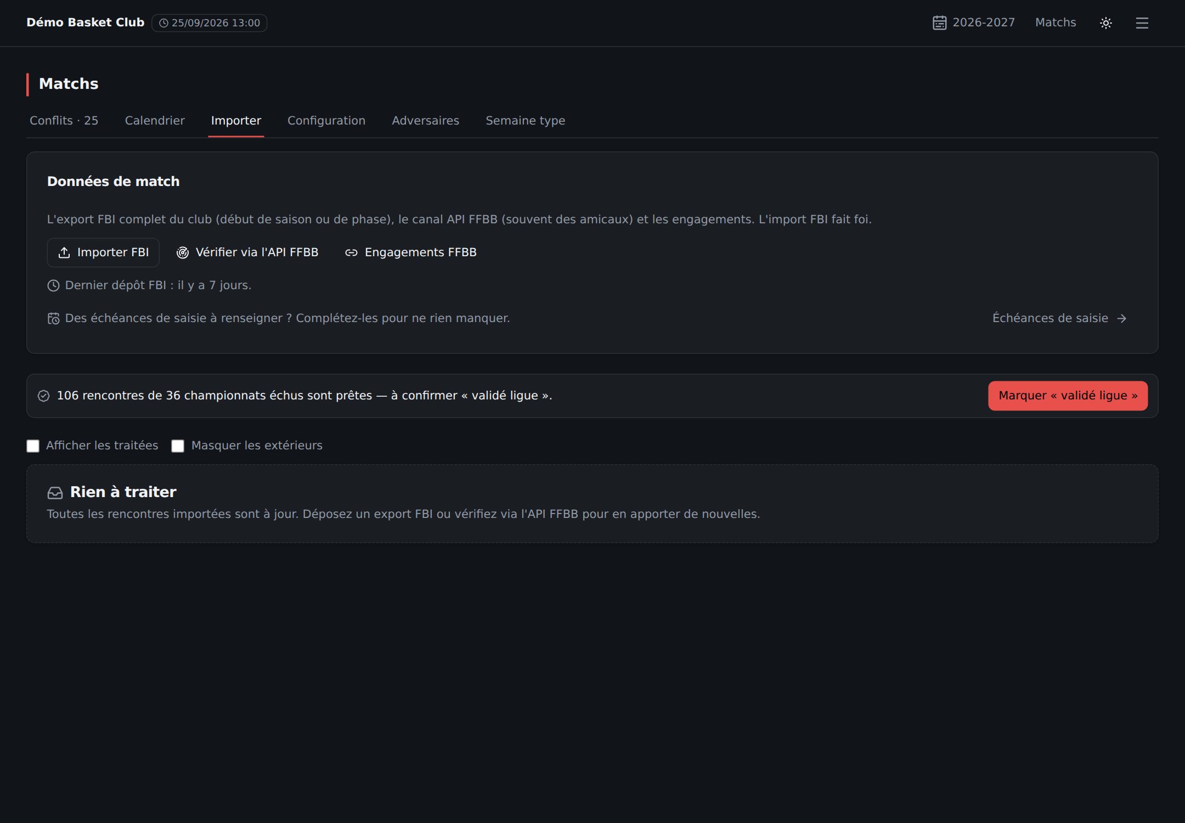Enable Afficher les traitées checkbox

click(33, 446)
